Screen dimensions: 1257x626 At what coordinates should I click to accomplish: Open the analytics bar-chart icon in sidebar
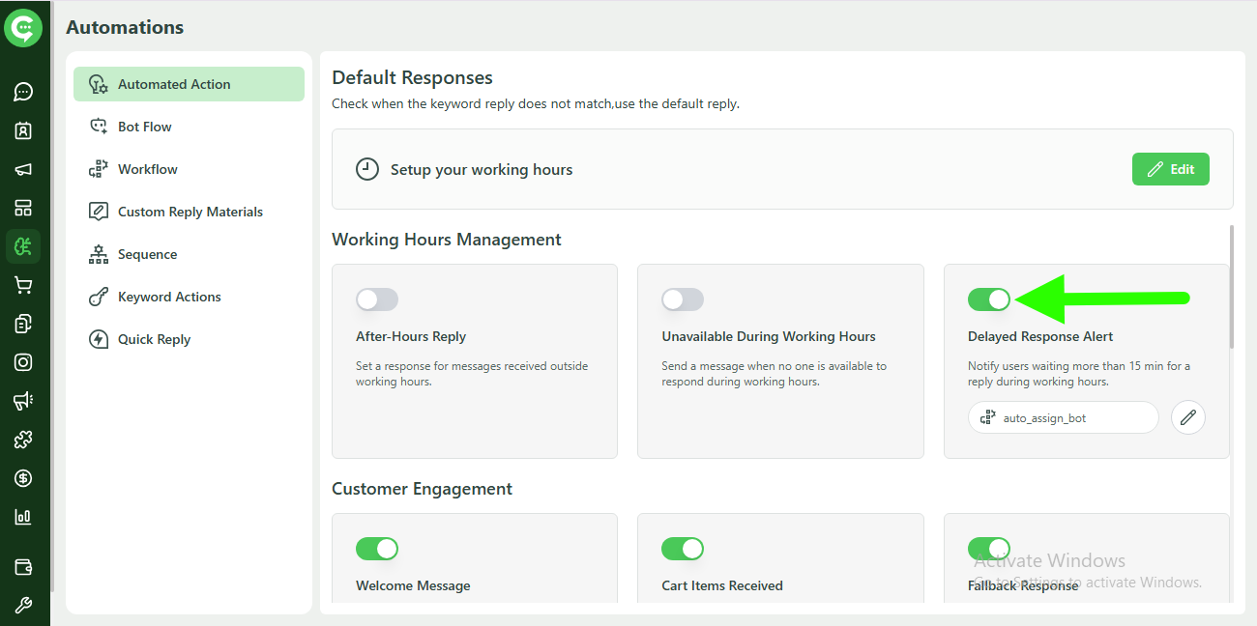[x=23, y=516]
